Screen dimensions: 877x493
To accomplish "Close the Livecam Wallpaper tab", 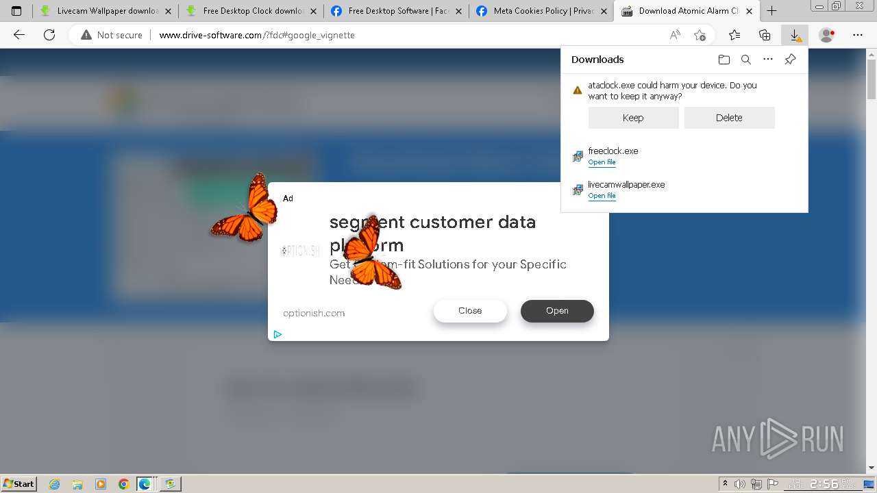I will pyautogui.click(x=168, y=11).
